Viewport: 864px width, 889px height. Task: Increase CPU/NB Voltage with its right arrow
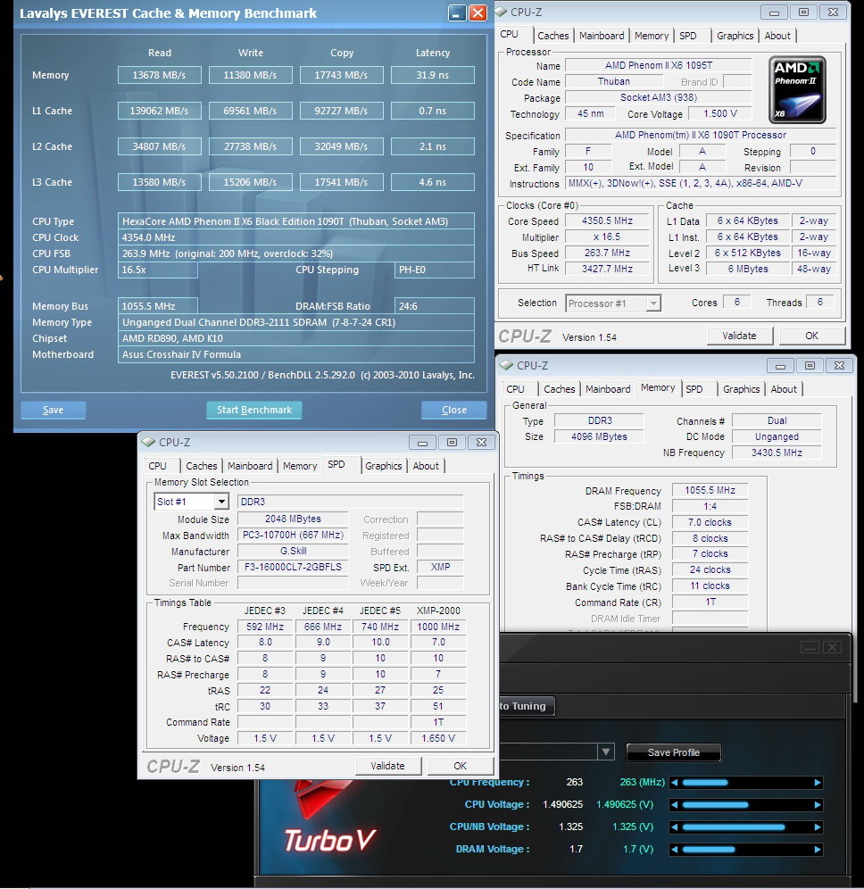pyautogui.click(x=818, y=827)
